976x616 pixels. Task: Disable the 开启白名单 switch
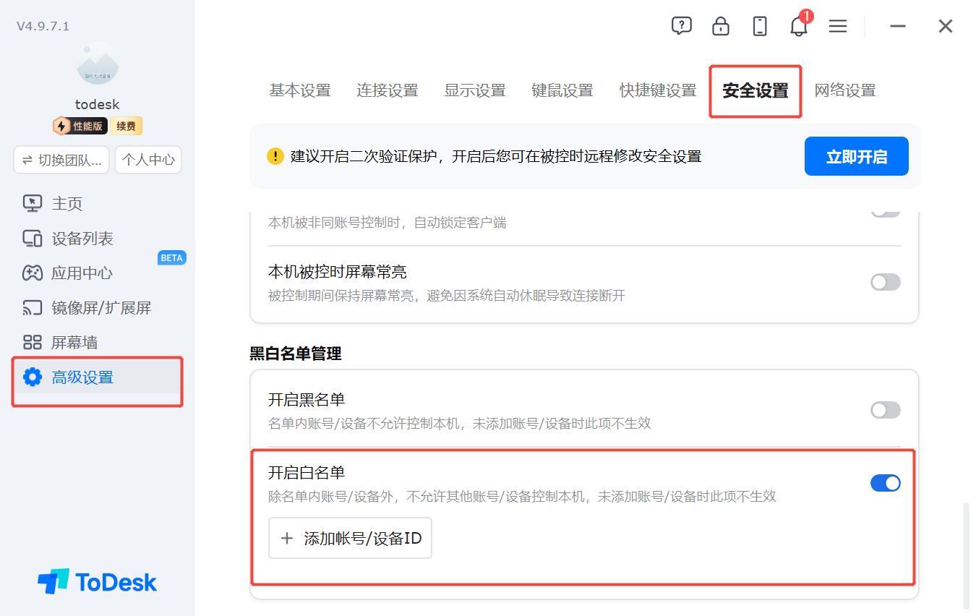coord(886,483)
